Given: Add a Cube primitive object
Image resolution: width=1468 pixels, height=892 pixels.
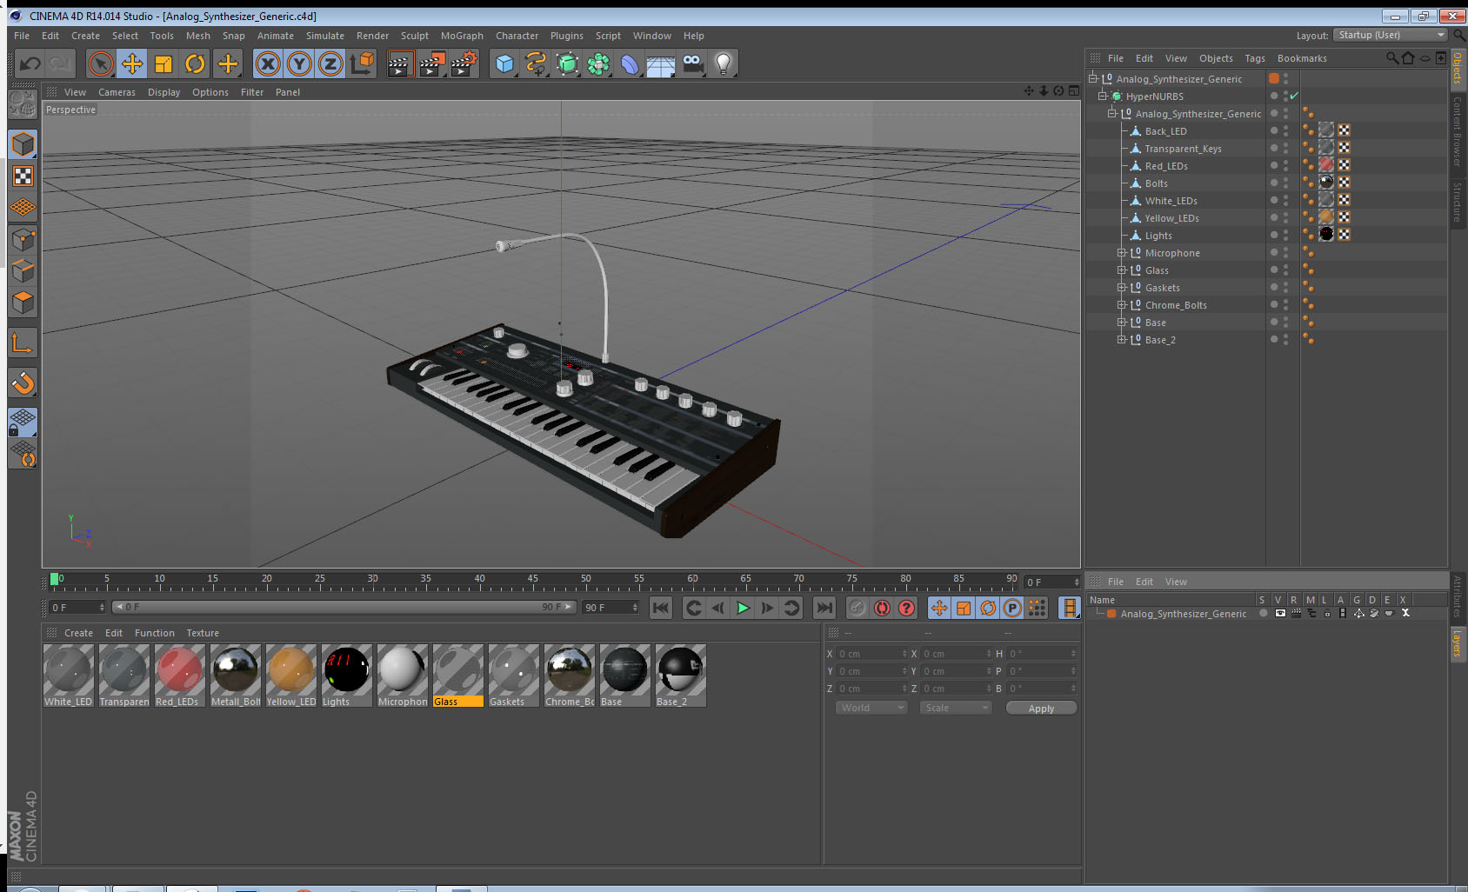Looking at the screenshot, I should coord(504,63).
